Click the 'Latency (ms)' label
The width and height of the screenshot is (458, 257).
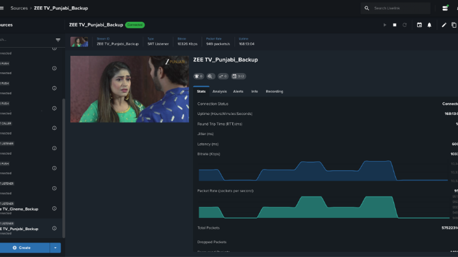(207, 144)
